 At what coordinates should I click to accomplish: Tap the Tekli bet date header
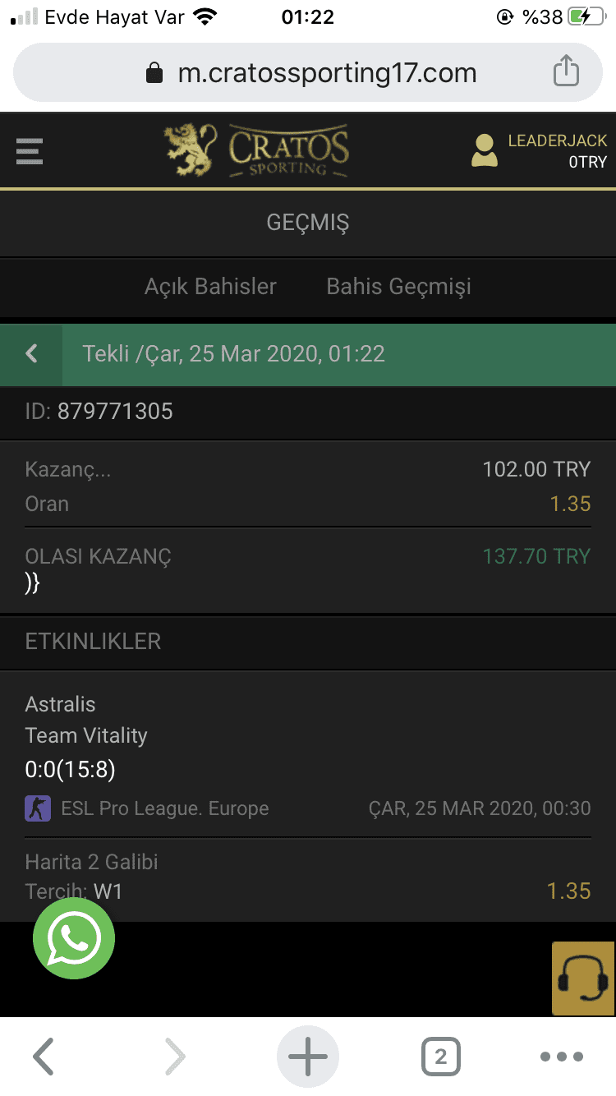(x=233, y=354)
